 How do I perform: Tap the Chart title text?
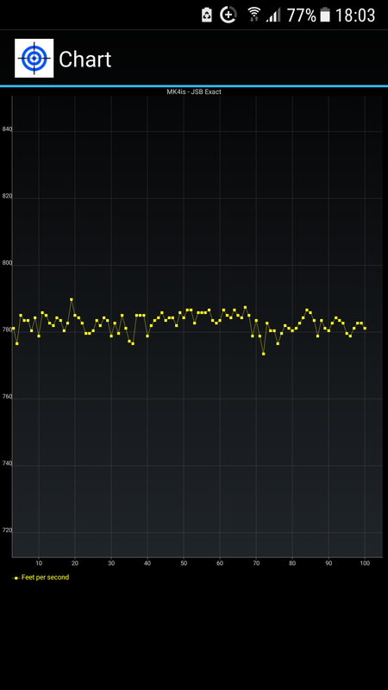tap(84, 60)
